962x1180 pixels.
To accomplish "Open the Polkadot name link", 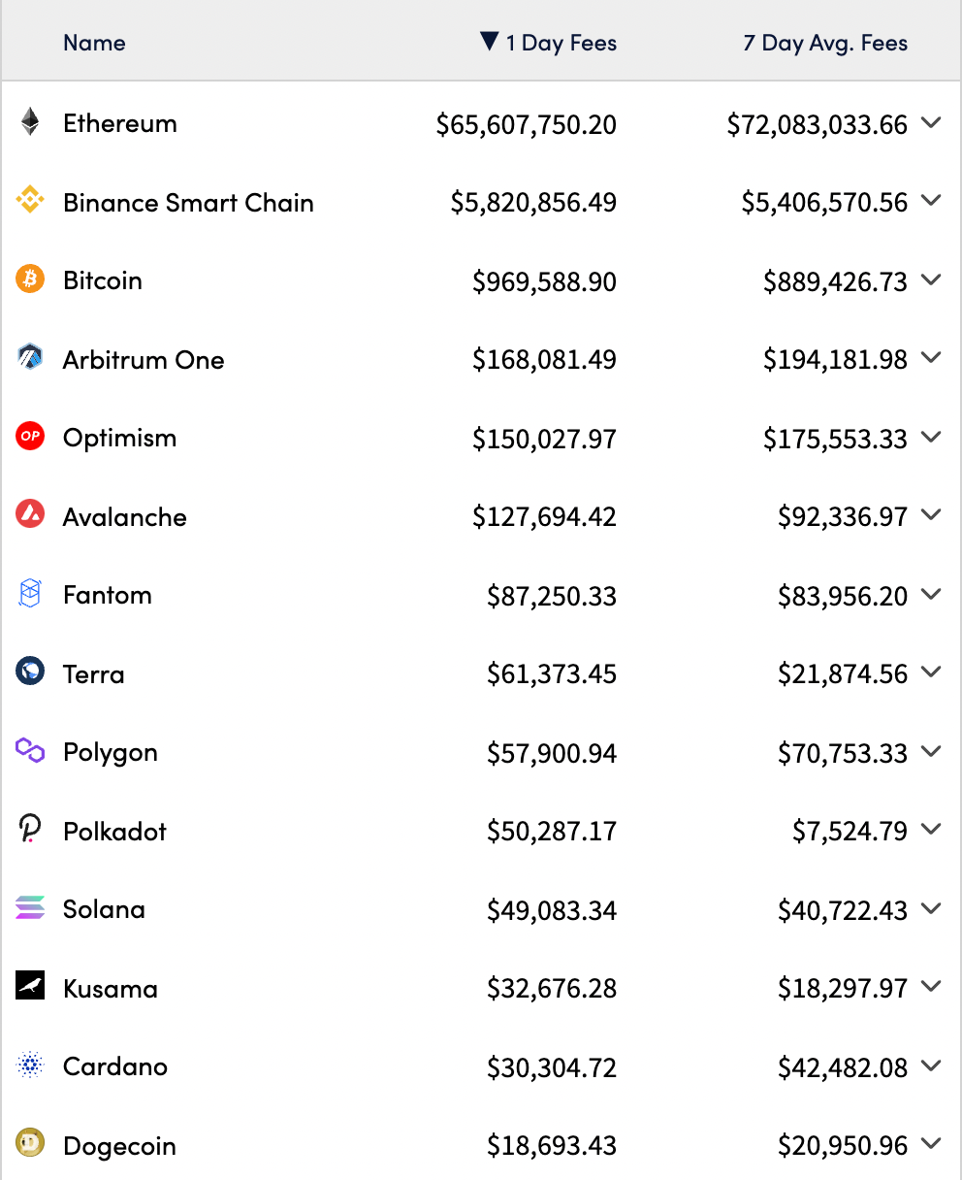I will pos(114,832).
